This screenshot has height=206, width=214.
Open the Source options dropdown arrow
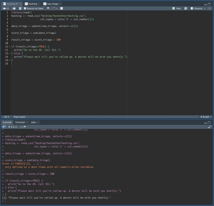pos(205,9)
